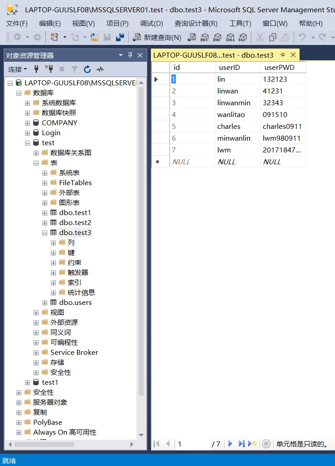Open the 查询设计器(R) menu
Image resolution: width=335 pixels, height=466 pixels.
click(x=196, y=24)
